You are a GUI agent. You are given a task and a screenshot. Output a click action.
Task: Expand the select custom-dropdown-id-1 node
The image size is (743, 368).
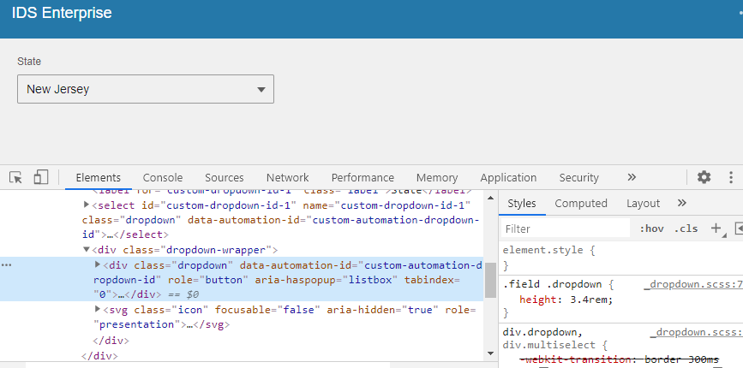click(x=87, y=205)
